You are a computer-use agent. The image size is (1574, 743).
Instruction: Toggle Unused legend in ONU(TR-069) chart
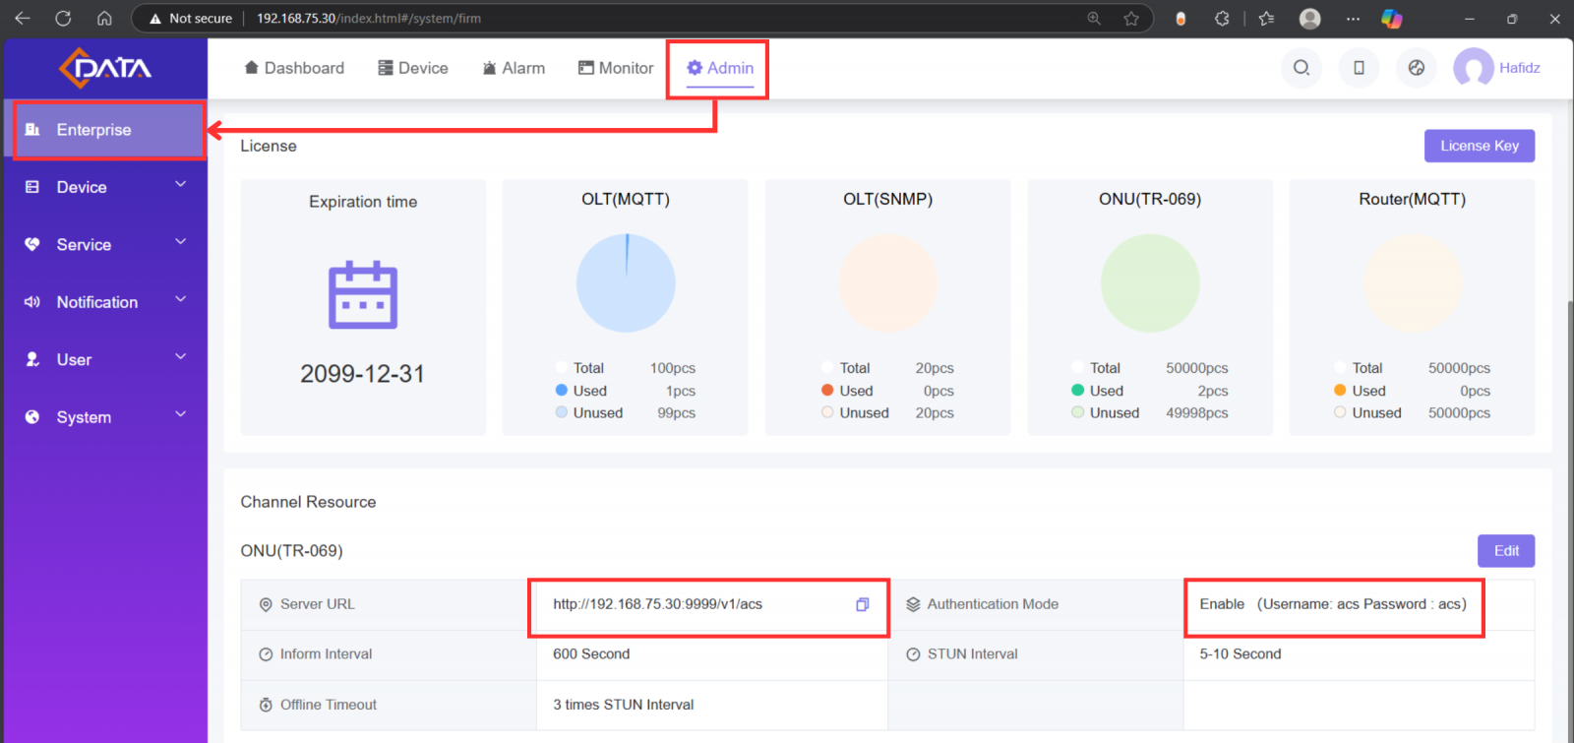[1105, 413]
